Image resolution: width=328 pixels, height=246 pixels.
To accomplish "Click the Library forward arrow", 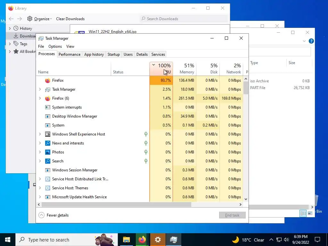I will coord(20,19).
